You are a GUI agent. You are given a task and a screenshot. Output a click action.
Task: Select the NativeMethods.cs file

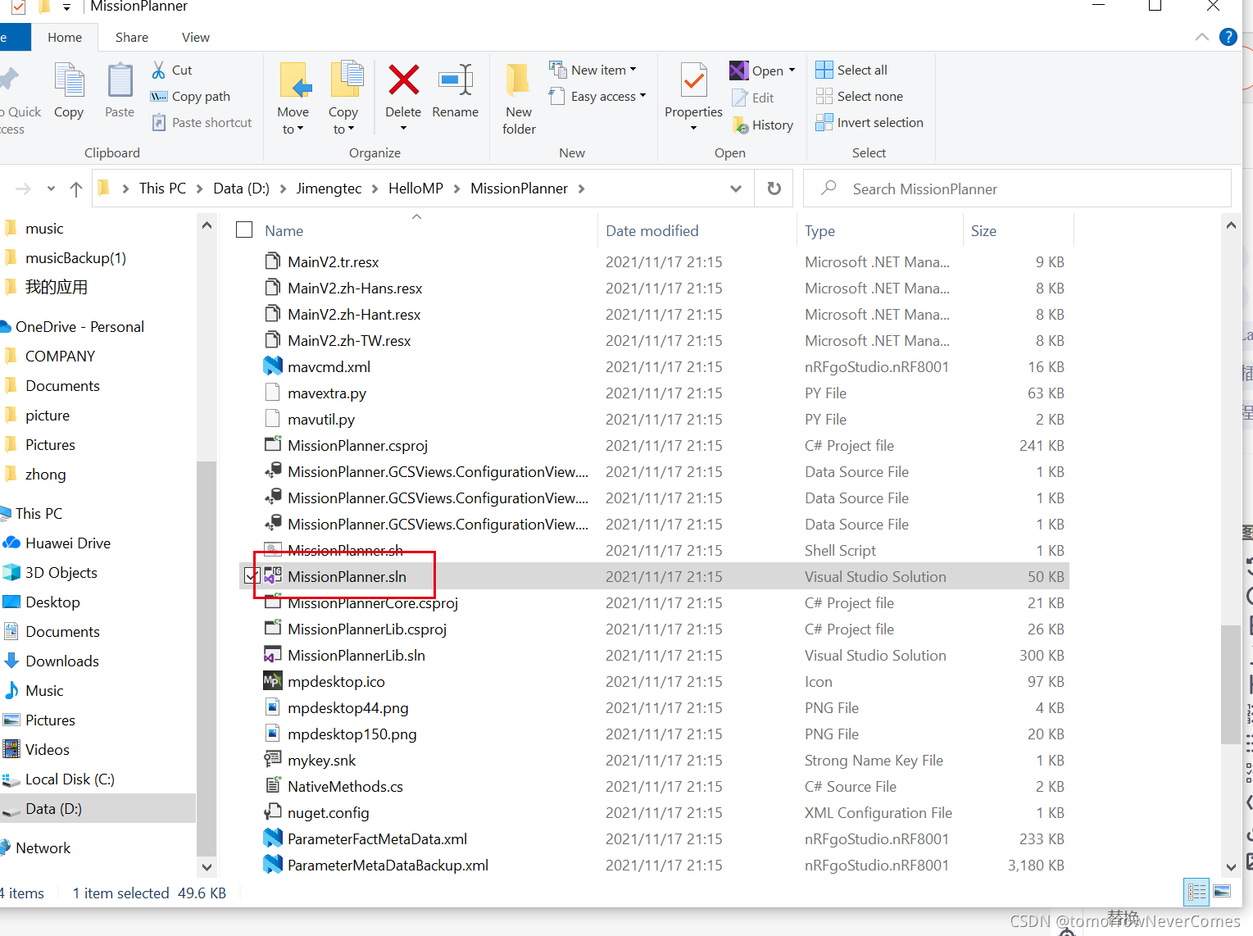pos(345,787)
